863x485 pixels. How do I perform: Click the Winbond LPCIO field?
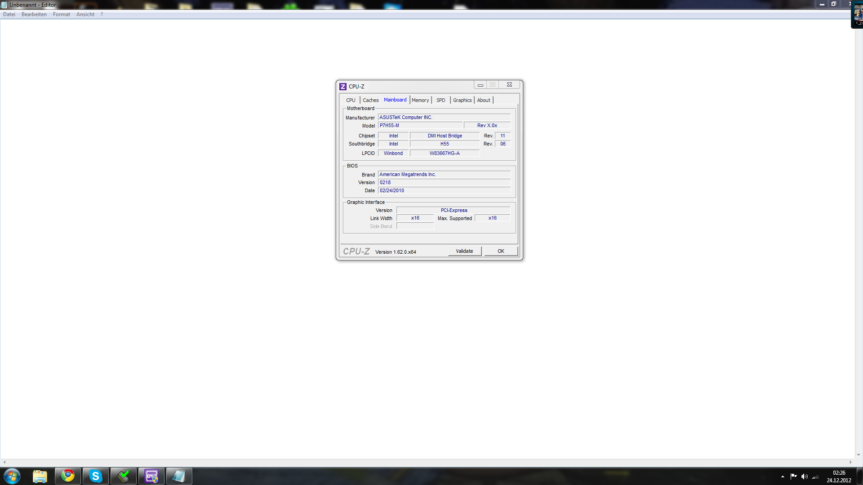tap(393, 153)
